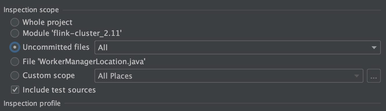386x111 pixels.
Task: Click the 'Inspection profile' section header
Action: pyautogui.click(x=32, y=103)
